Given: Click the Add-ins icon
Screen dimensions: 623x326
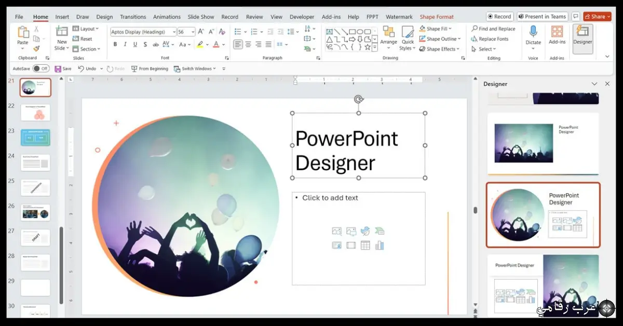Looking at the screenshot, I should (557, 35).
